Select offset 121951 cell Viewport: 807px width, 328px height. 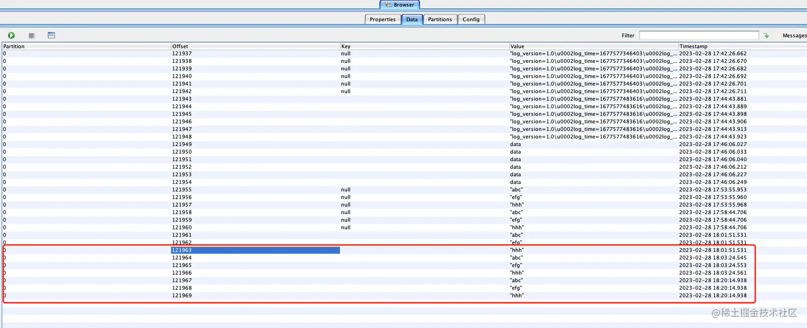[x=255, y=159]
